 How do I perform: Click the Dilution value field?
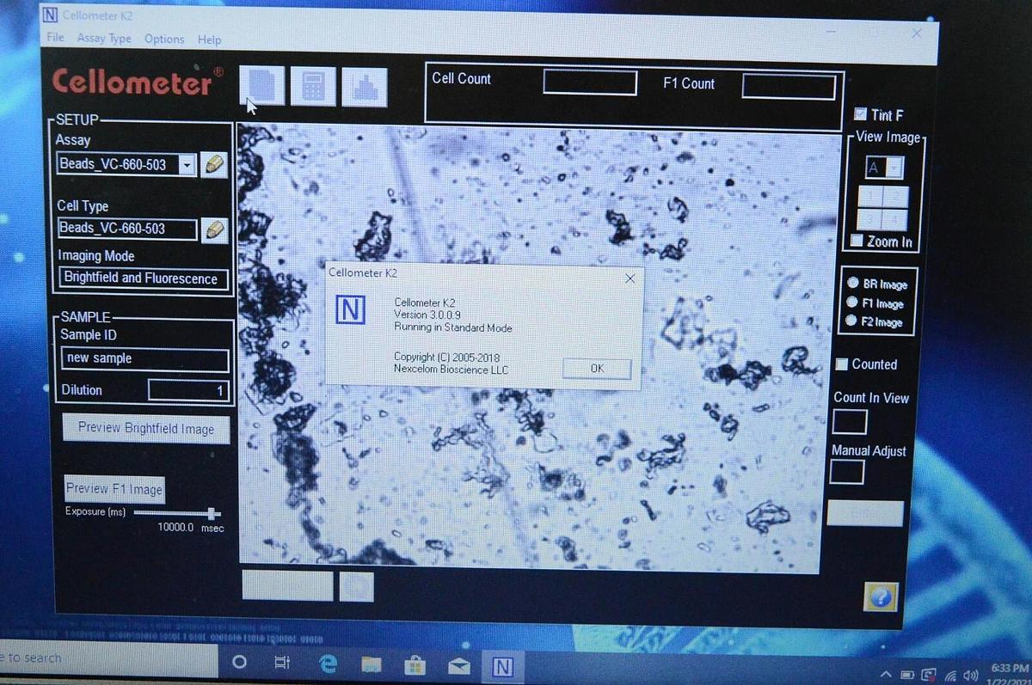[x=188, y=391]
